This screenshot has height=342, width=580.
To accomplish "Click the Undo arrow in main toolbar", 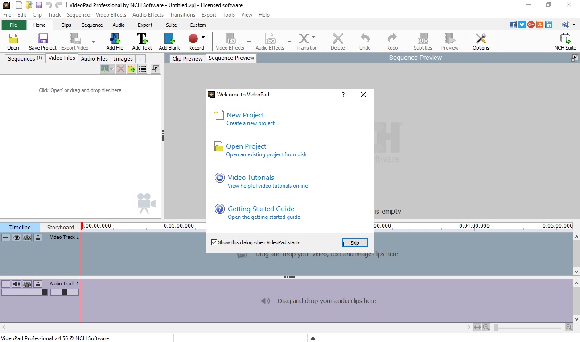I will click(365, 39).
